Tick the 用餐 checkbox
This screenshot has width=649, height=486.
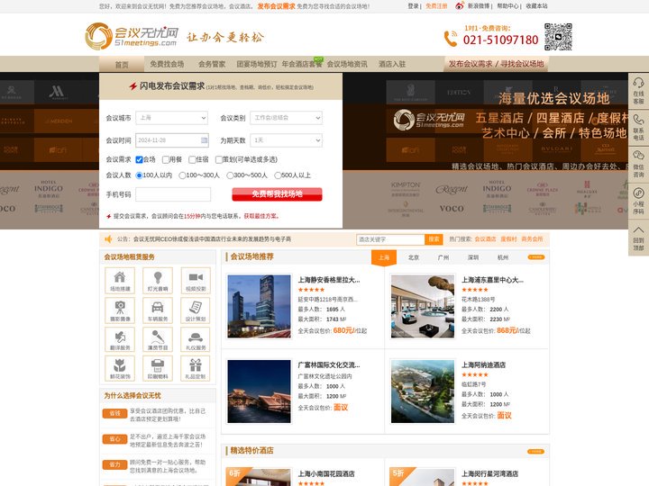pos(166,159)
